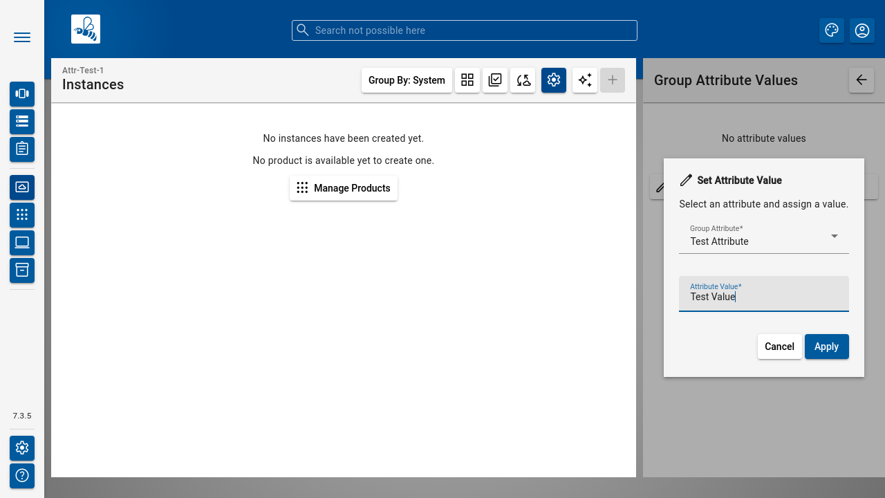Click the "No attribute values" message
Viewport: 885px width, 498px height.
coord(764,138)
